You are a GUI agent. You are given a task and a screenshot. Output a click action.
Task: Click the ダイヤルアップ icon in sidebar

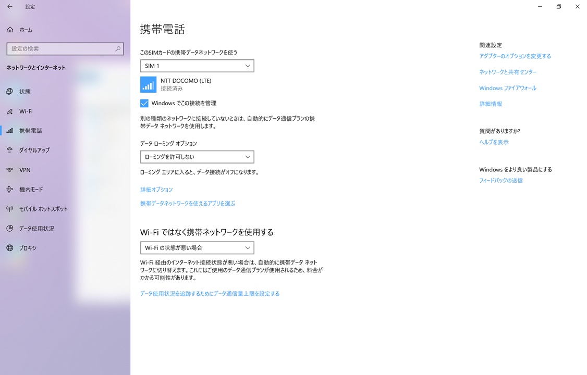pyautogui.click(x=10, y=151)
